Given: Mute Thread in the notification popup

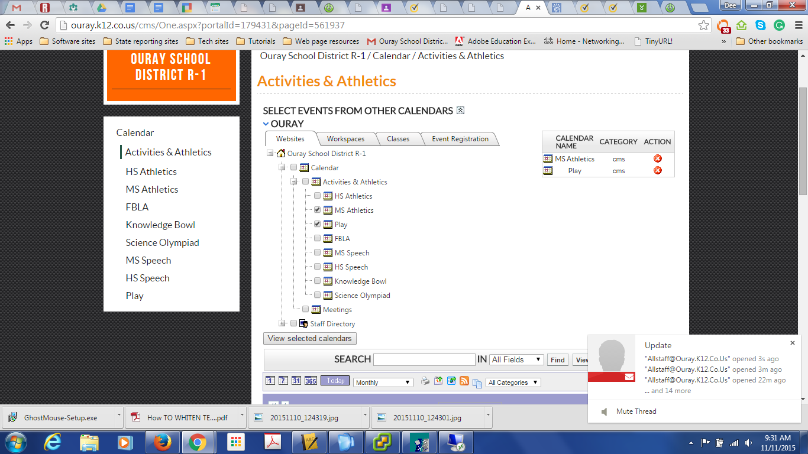Looking at the screenshot, I should tap(636, 411).
